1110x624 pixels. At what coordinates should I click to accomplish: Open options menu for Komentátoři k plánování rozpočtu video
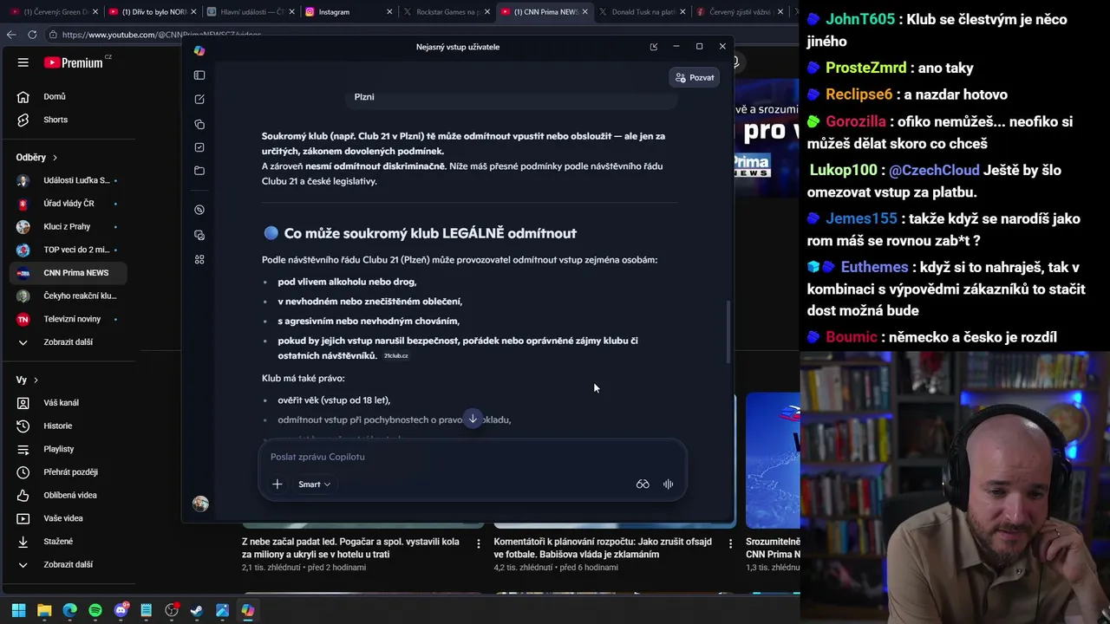[x=730, y=543]
